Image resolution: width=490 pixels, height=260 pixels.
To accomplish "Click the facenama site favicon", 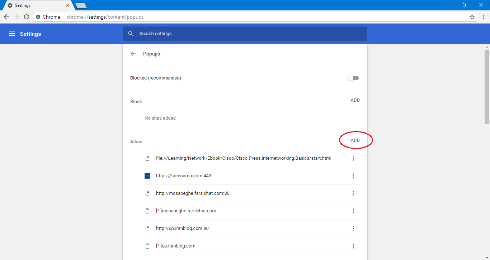I will 147,176.
